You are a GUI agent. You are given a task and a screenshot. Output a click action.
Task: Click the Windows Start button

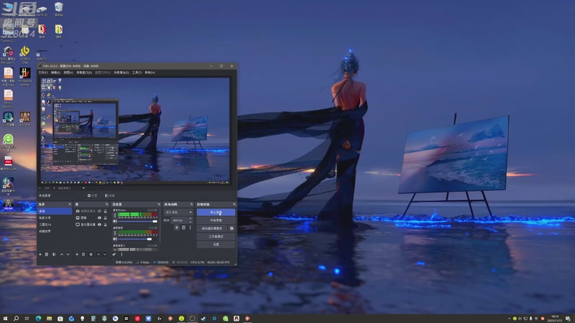pyautogui.click(x=5, y=318)
